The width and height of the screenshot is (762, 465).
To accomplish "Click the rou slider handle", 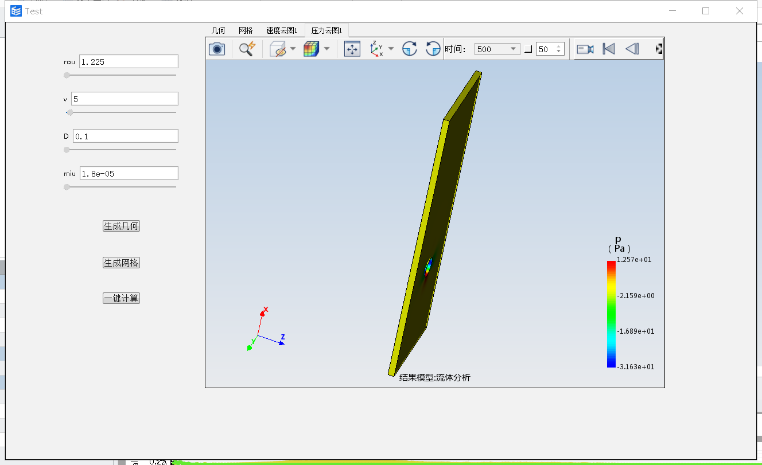I will pyautogui.click(x=67, y=75).
